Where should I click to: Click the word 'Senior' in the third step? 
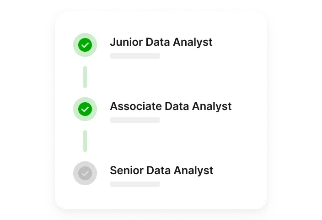tap(126, 170)
